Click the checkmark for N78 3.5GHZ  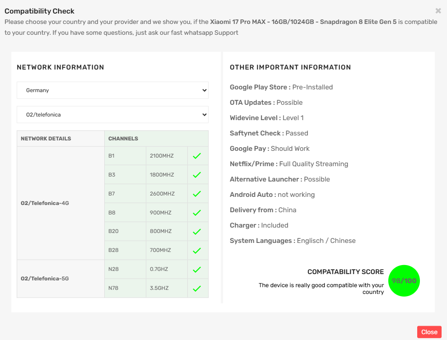click(197, 289)
